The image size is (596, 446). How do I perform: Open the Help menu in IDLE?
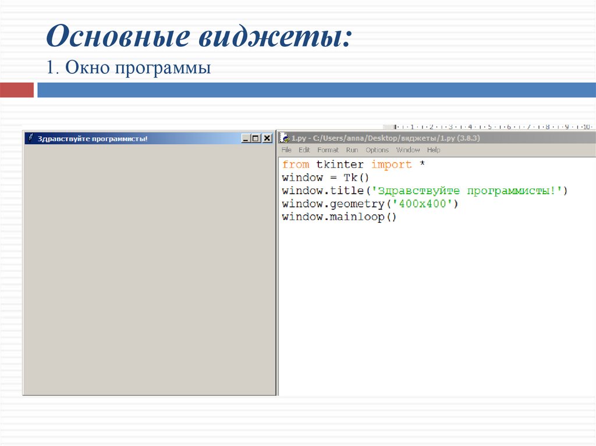[433, 150]
